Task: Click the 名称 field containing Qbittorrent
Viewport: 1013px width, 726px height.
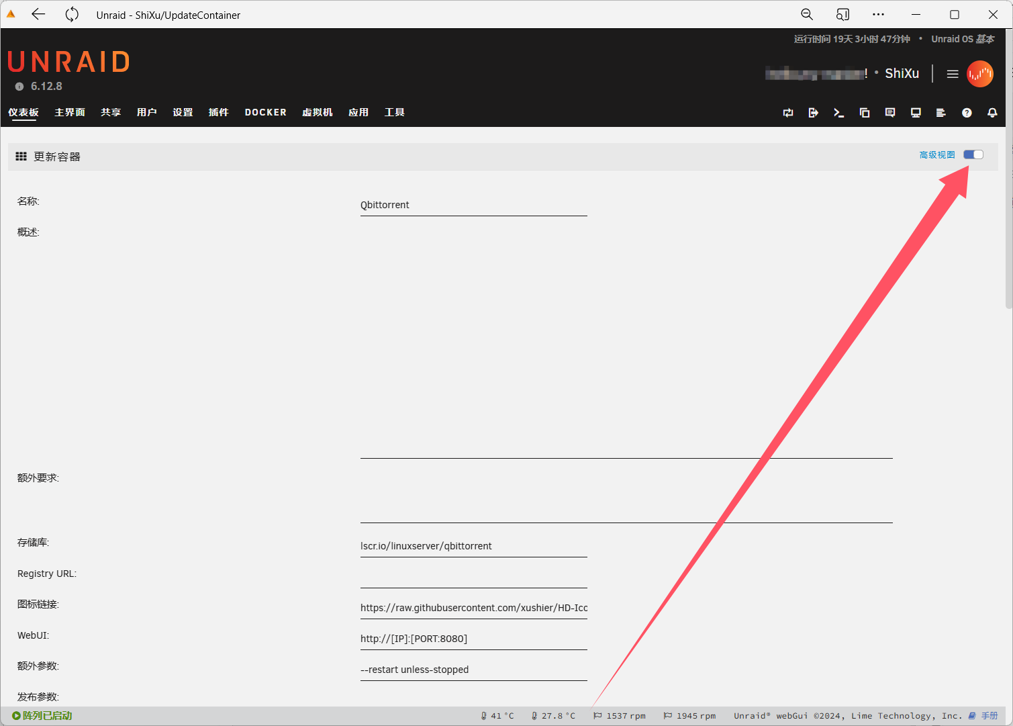Action: point(473,205)
